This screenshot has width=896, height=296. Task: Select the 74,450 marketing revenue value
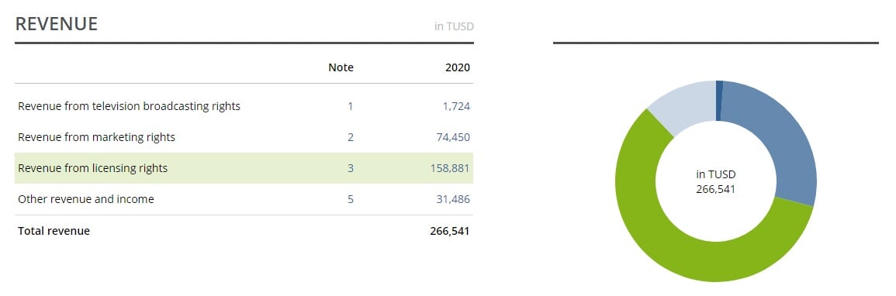coord(452,137)
